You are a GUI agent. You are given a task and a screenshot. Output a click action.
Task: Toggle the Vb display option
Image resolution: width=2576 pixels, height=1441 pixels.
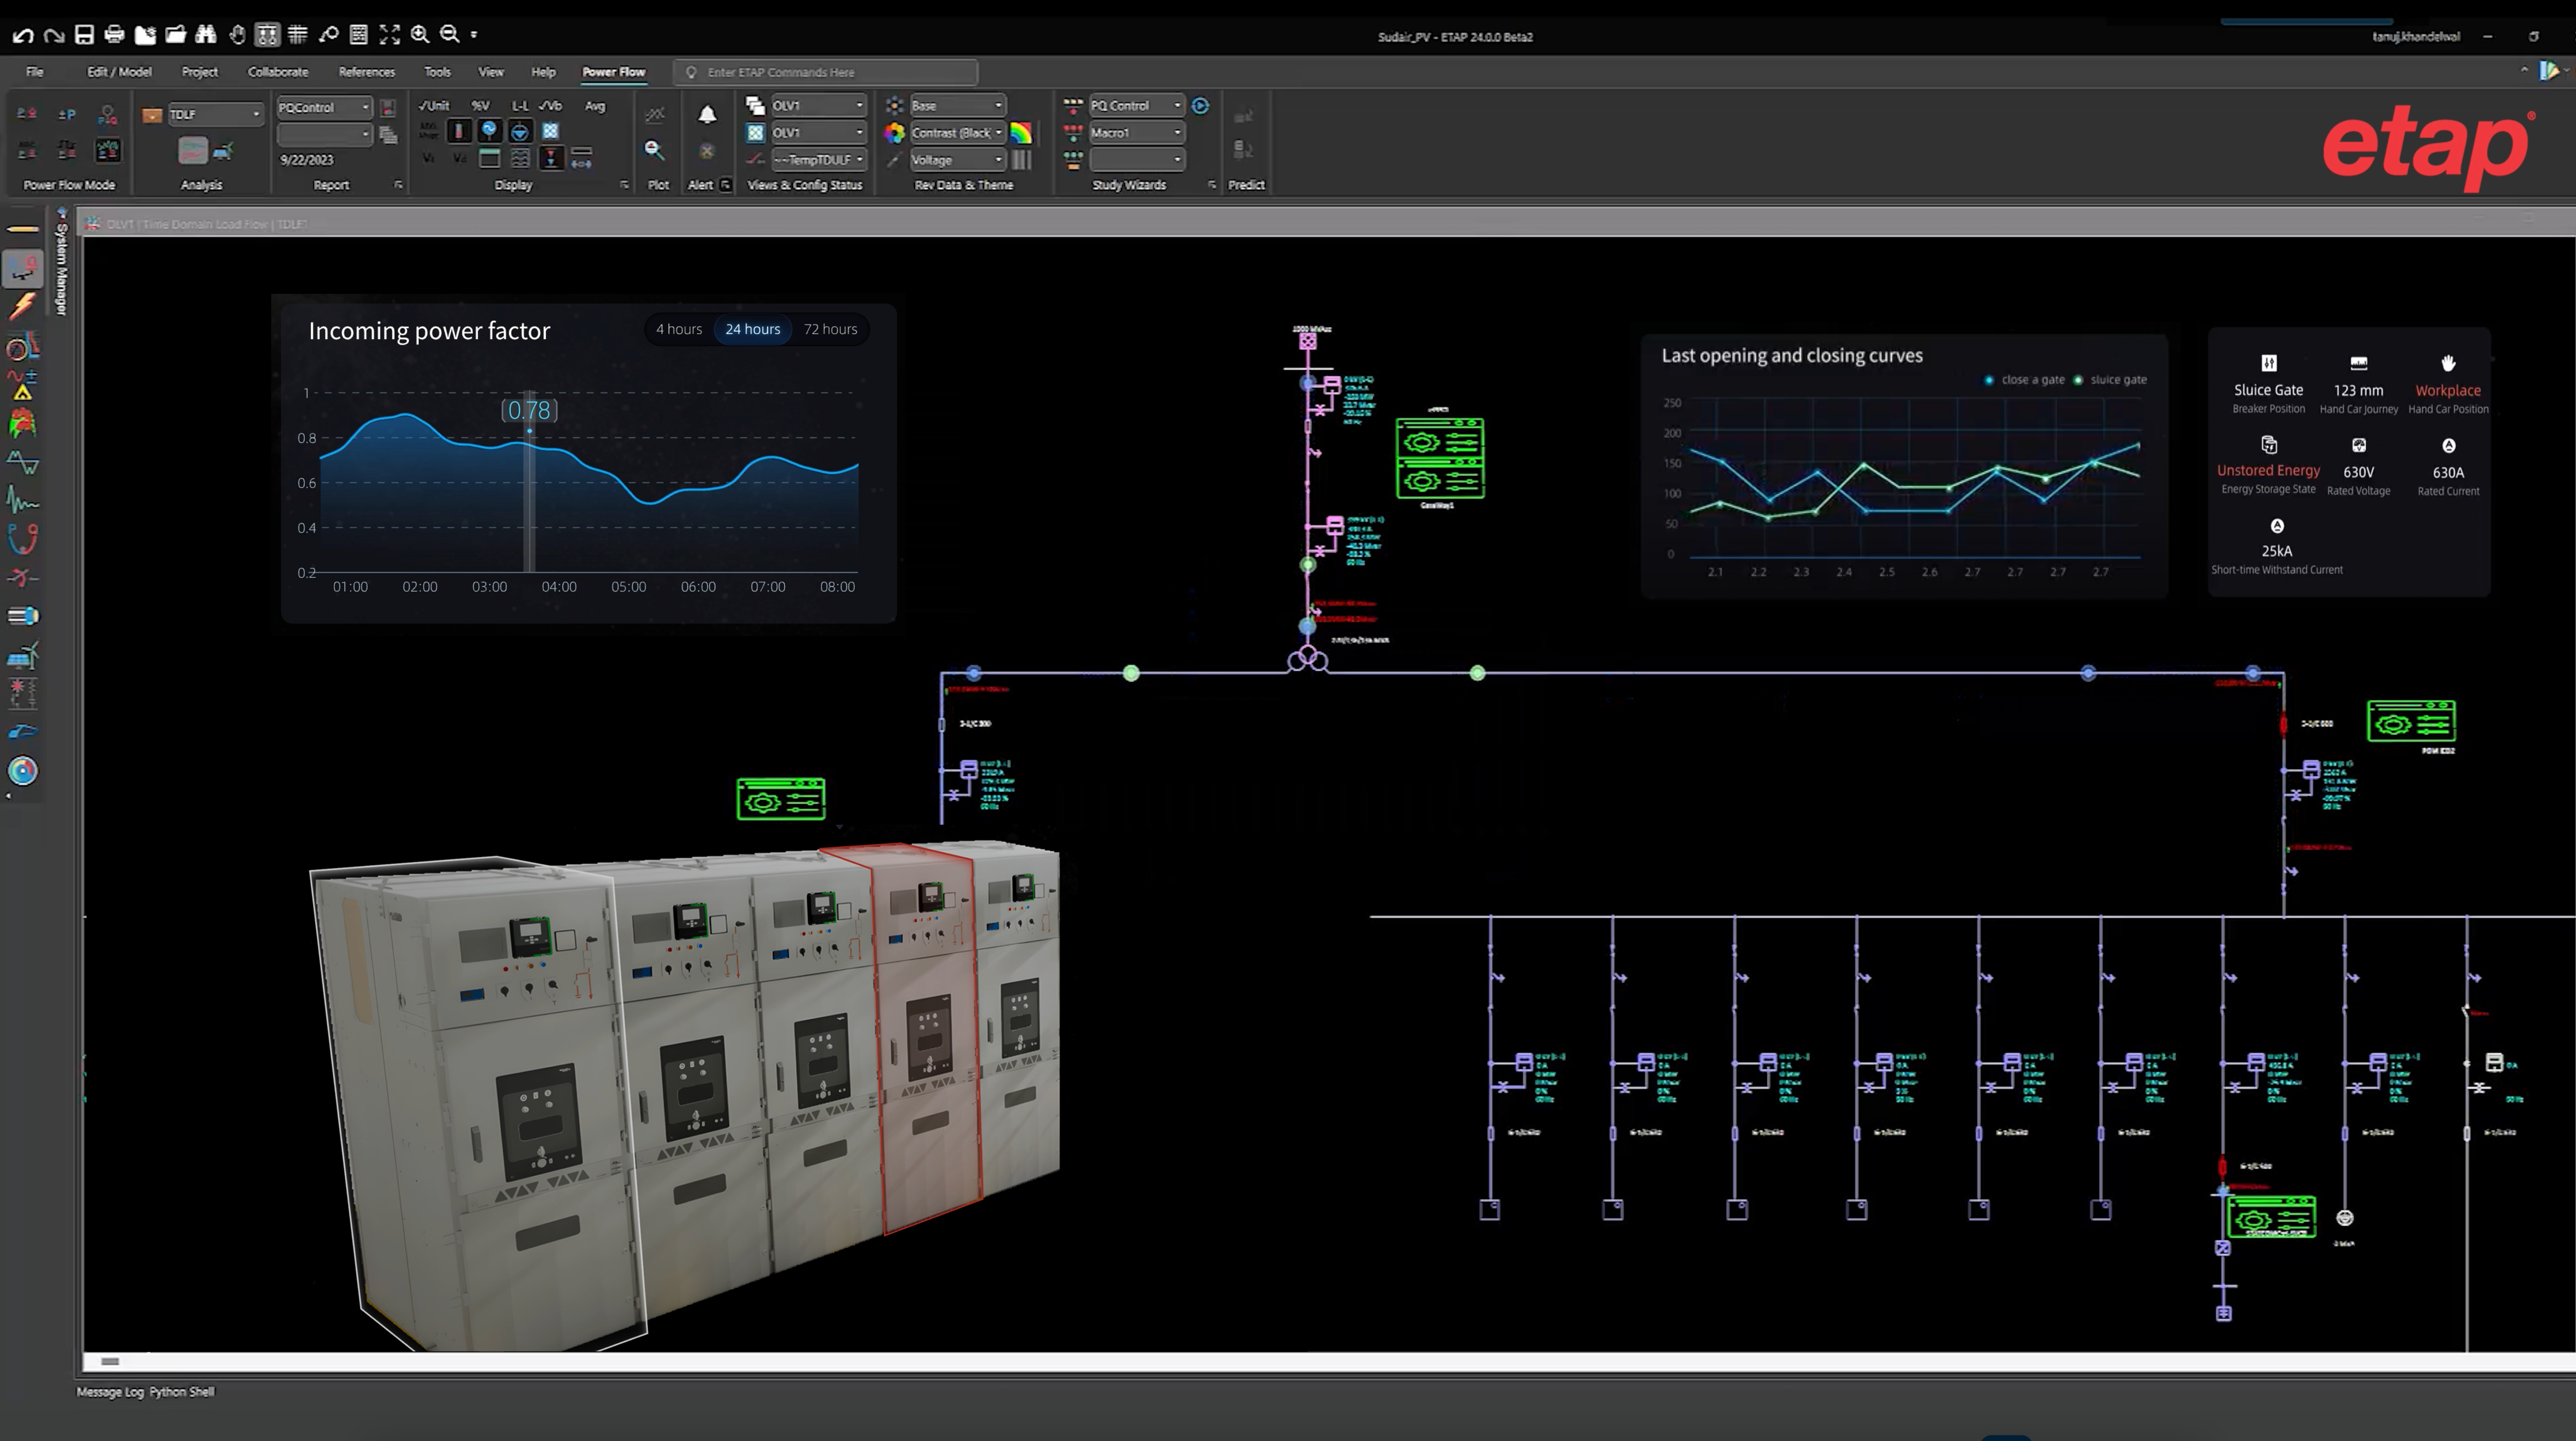pos(550,106)
